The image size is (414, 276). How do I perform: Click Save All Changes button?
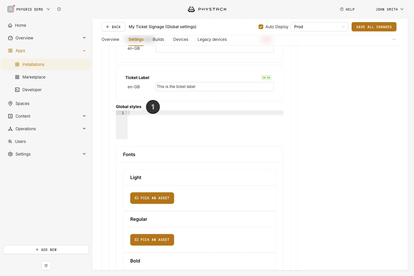click(374, 27)
